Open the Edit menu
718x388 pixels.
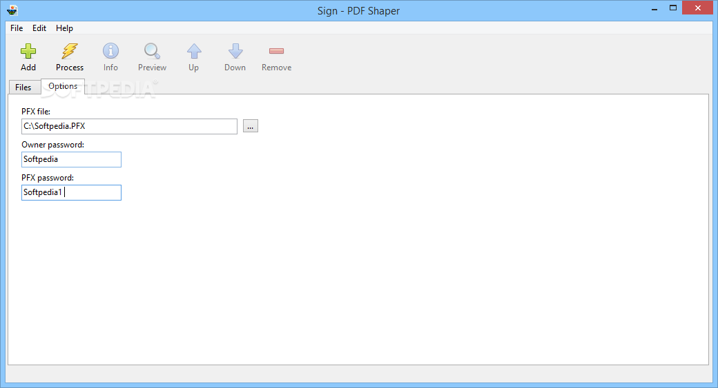[39, 28]
